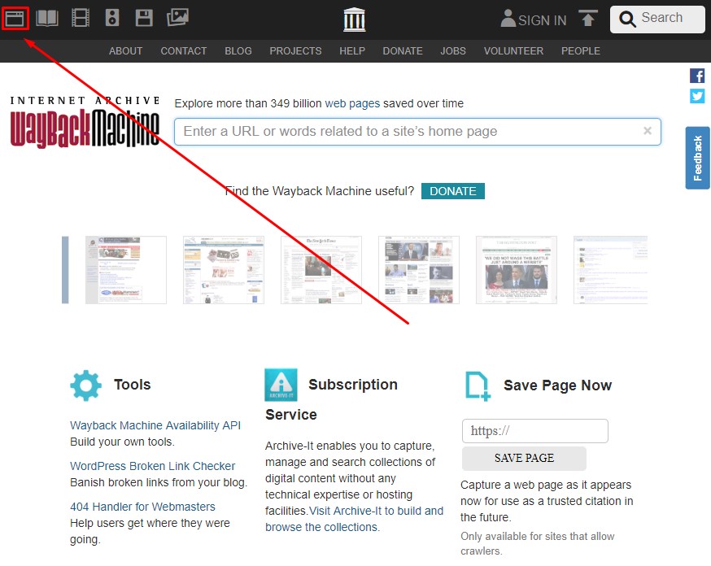Open the Texts book icon
The image size is (711, 566).
(47, 19)
